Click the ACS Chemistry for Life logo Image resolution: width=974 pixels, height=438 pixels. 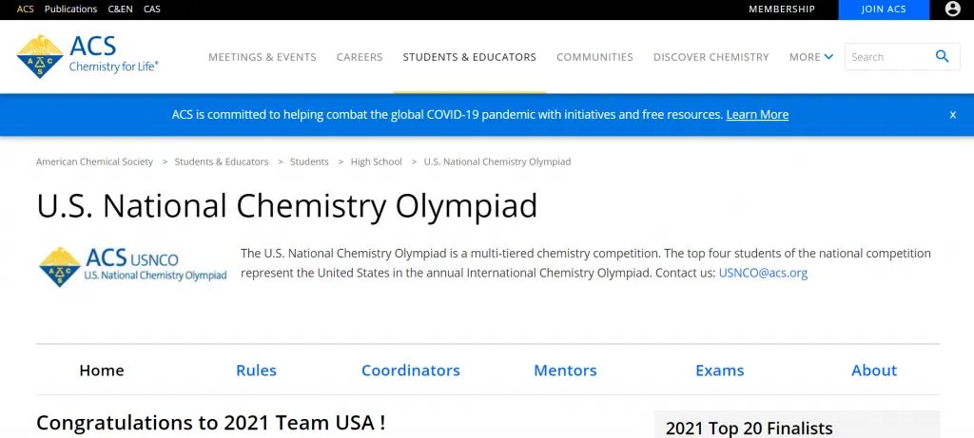(x=88, y=56)
